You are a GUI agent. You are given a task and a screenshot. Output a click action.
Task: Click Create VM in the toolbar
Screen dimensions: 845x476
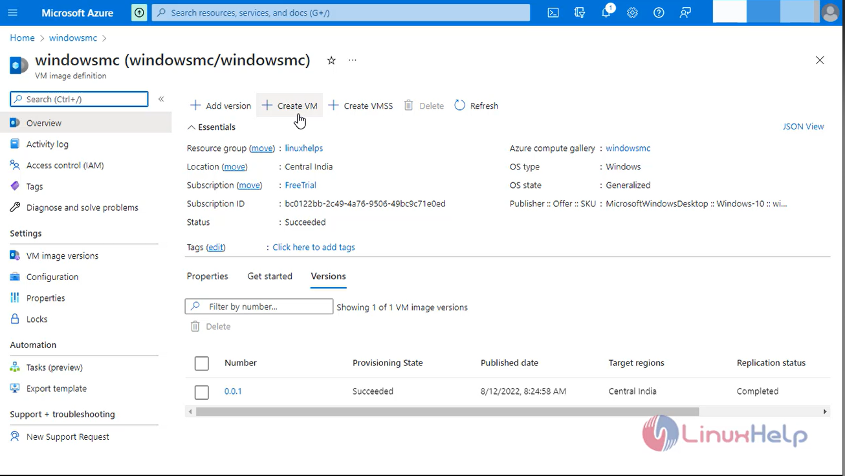290,105
